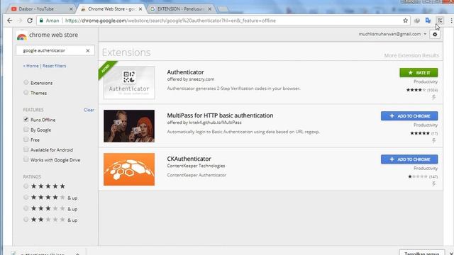The width and height of the screenshot is (454, 255).
Task: Add CKAuthenticator to Chrome
Action: [x=409, y=159]
